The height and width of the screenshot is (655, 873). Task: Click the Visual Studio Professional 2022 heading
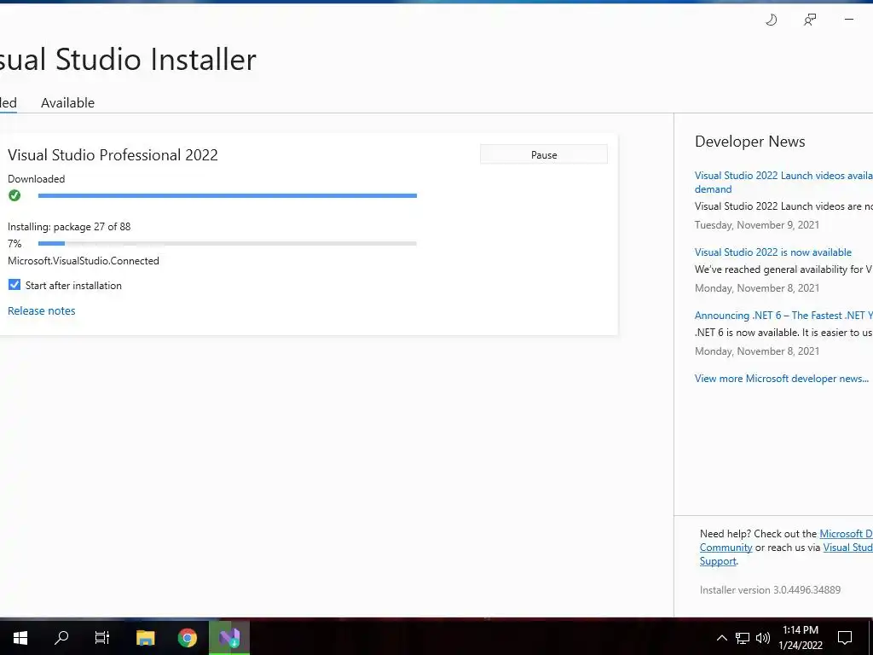click(x=113, y=155)
